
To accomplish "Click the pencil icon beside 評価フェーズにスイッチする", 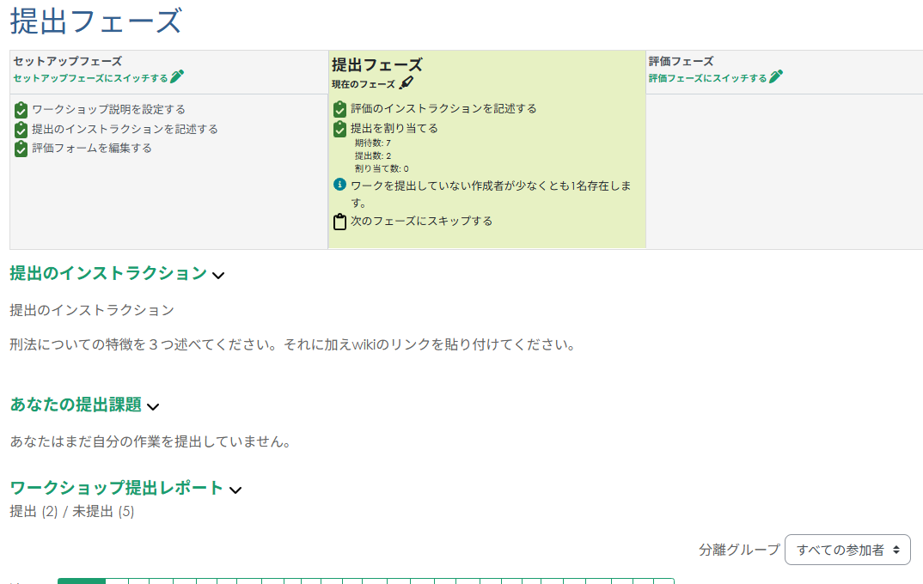I will pyautogui.click(x=777, y=76).
